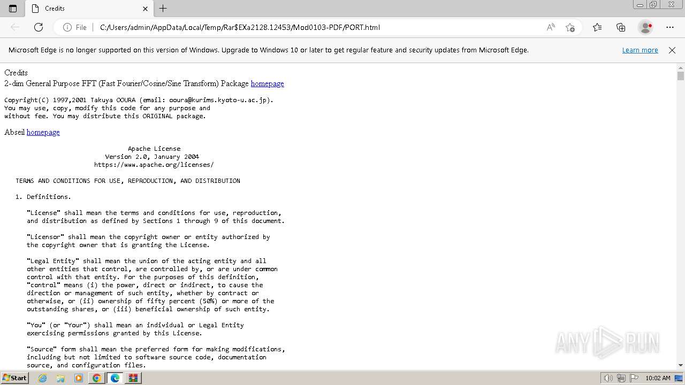Open Settings and more menu

[670, 27]
